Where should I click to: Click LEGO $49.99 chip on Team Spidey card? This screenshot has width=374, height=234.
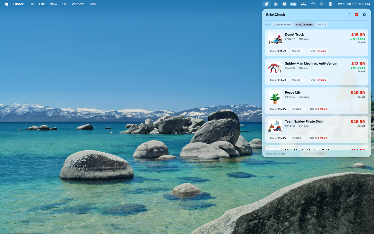[x=278, y=138]
